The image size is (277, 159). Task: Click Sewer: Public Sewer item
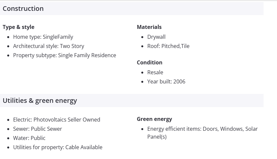[x=37, y=129]
